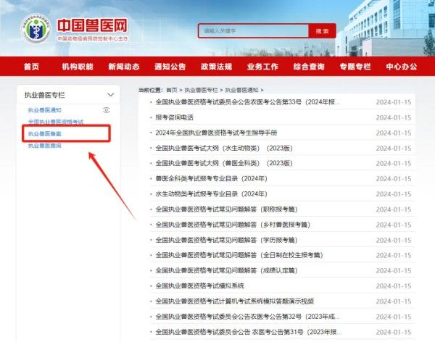This screenshot has height=342, width=435.
Task: Open the 综合查询 menu item
Action: pyautogui.click(x=309, y=67)
